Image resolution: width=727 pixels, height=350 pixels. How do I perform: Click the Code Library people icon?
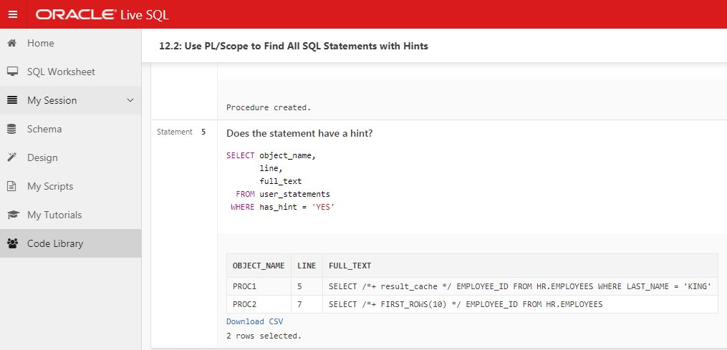(13, 243)
